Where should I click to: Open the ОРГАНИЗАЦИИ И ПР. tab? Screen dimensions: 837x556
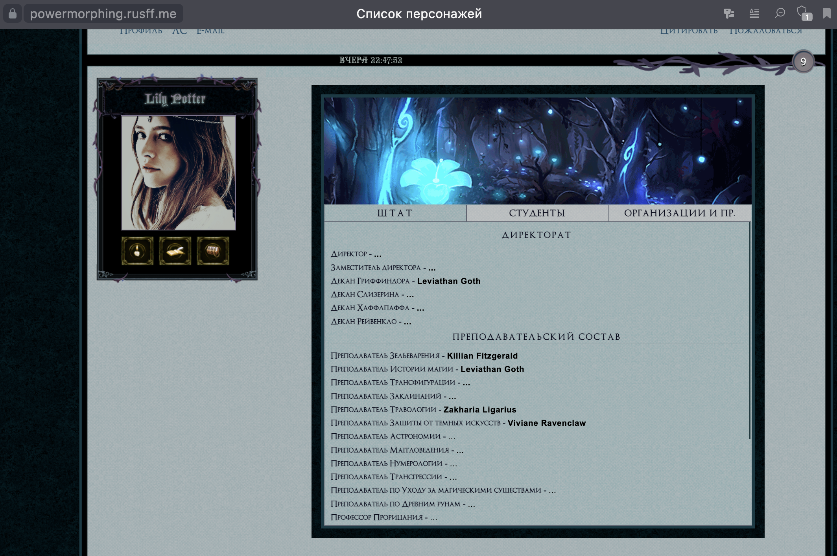tap(679, 213)
